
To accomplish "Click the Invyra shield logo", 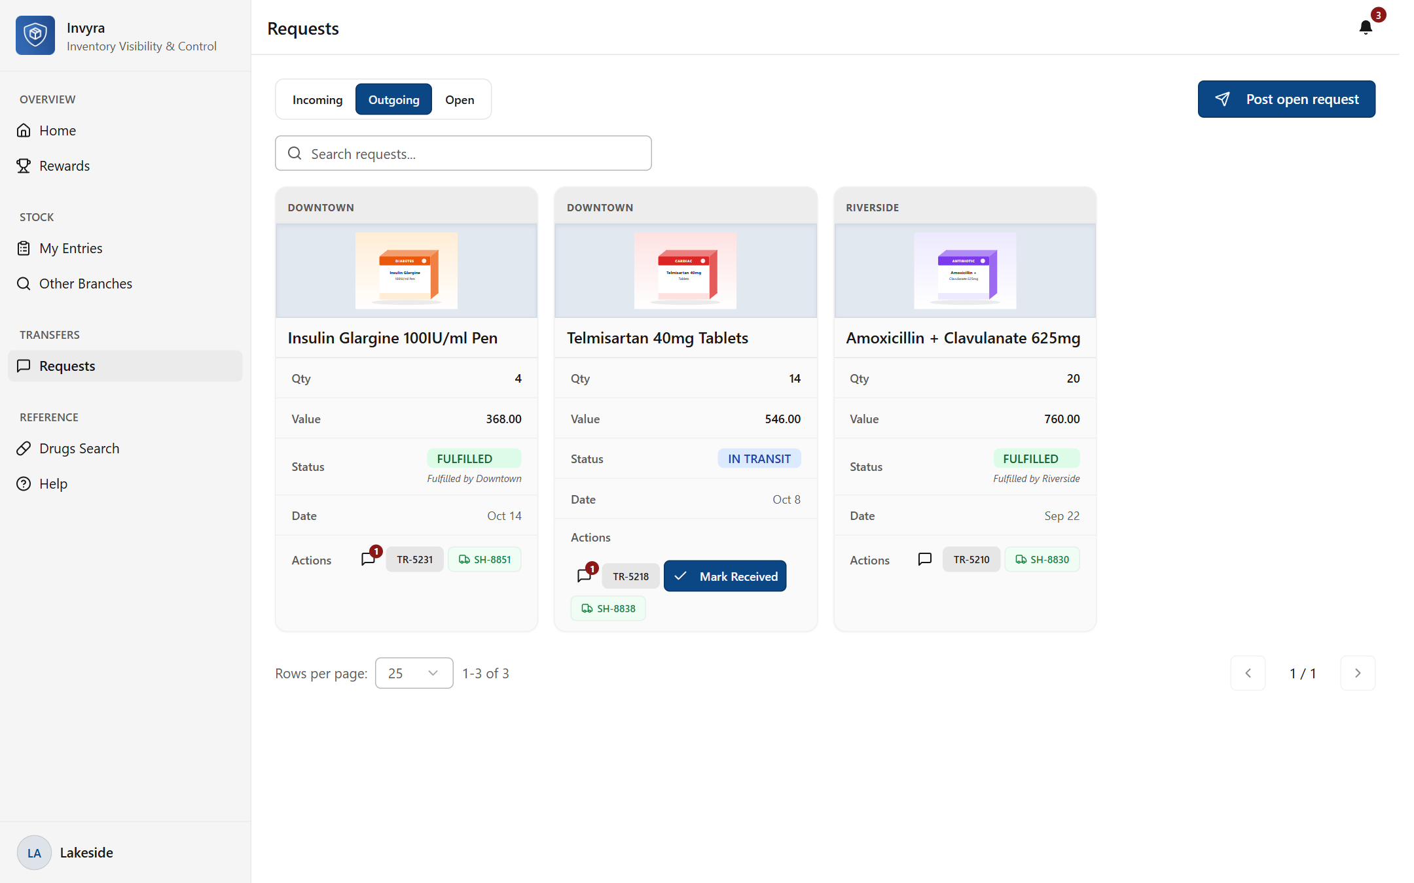I will [35, 35].
